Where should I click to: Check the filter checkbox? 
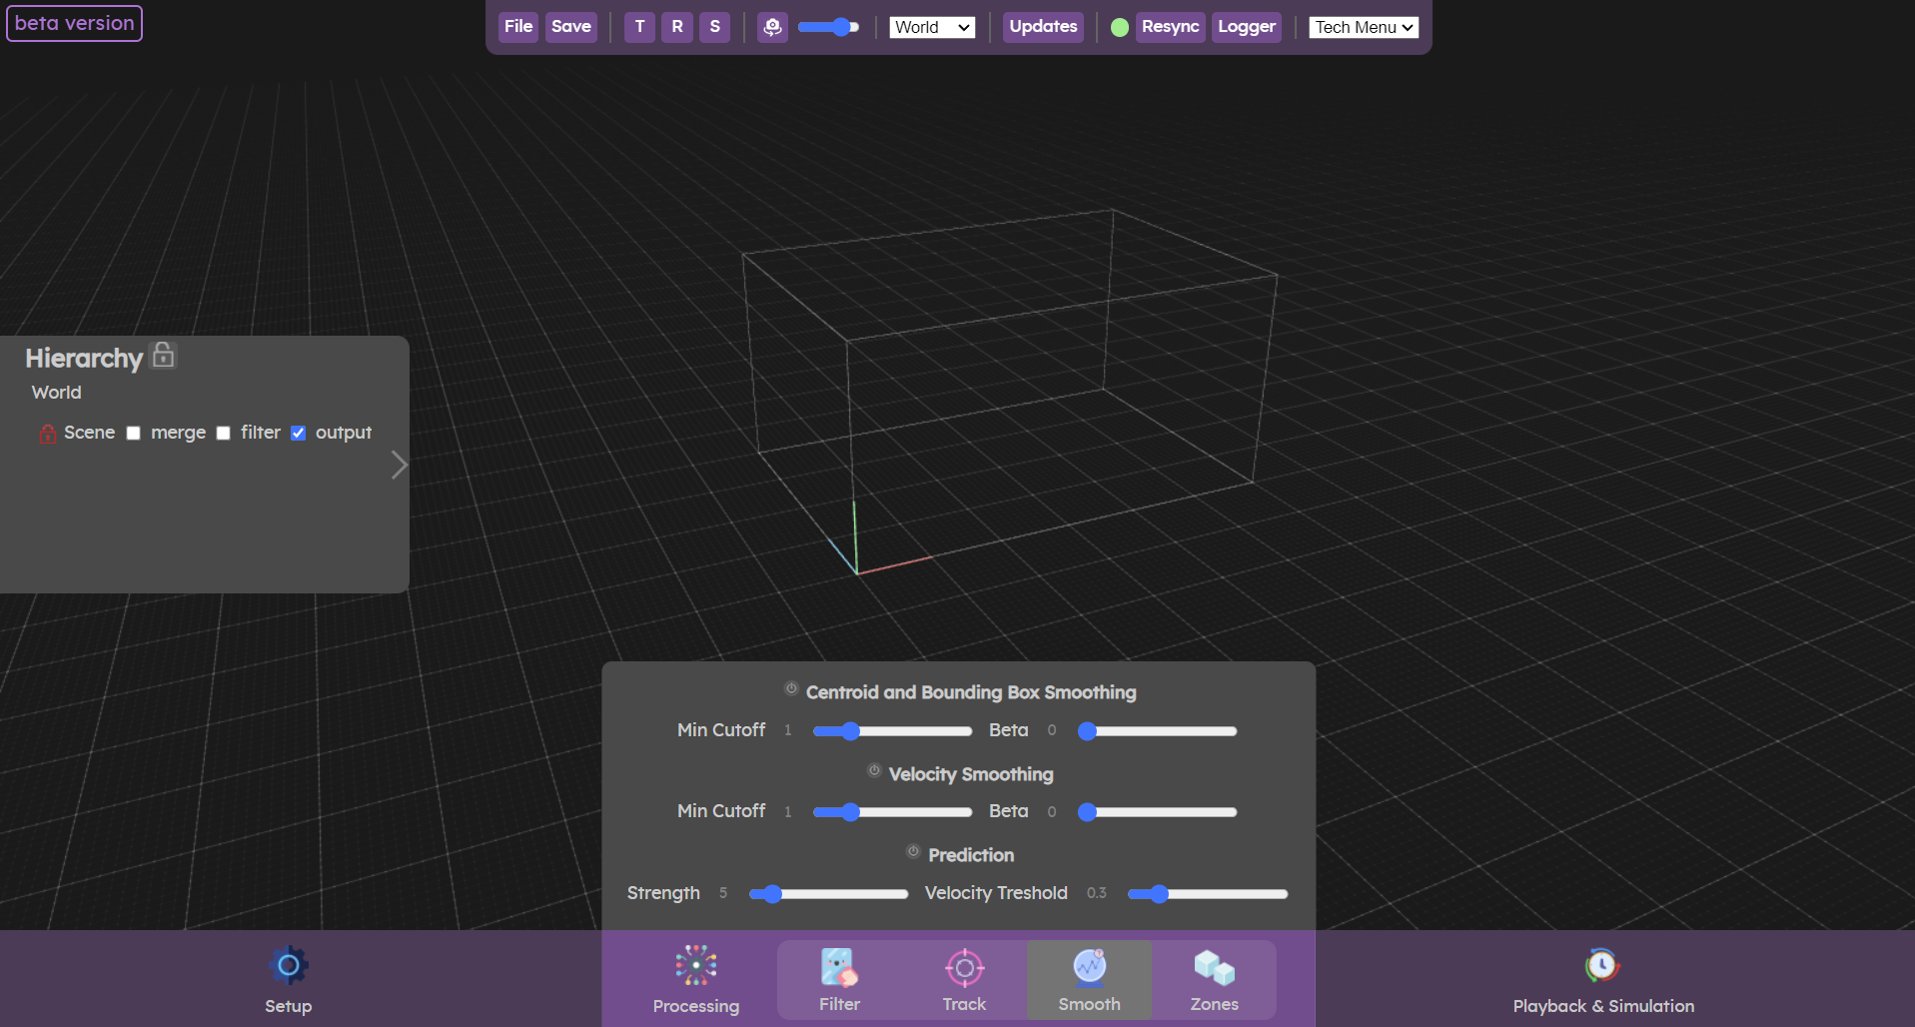click(223, 433)
